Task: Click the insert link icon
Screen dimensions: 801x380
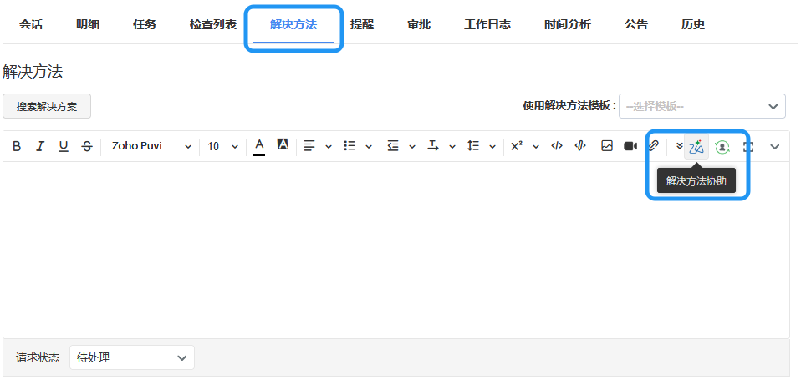Action: tap(654, 146)
